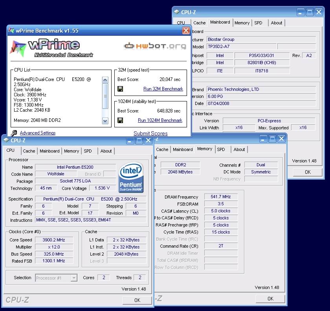This screenshot has width=330, height=311.
Task: Open the Processor #1 selection dropdown
Action: (x=74, y=278)
